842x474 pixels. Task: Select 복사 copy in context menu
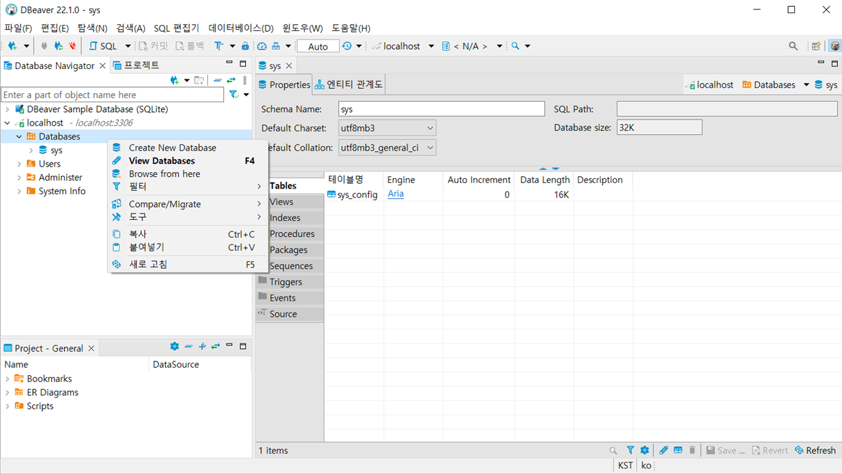pos(187,234)
